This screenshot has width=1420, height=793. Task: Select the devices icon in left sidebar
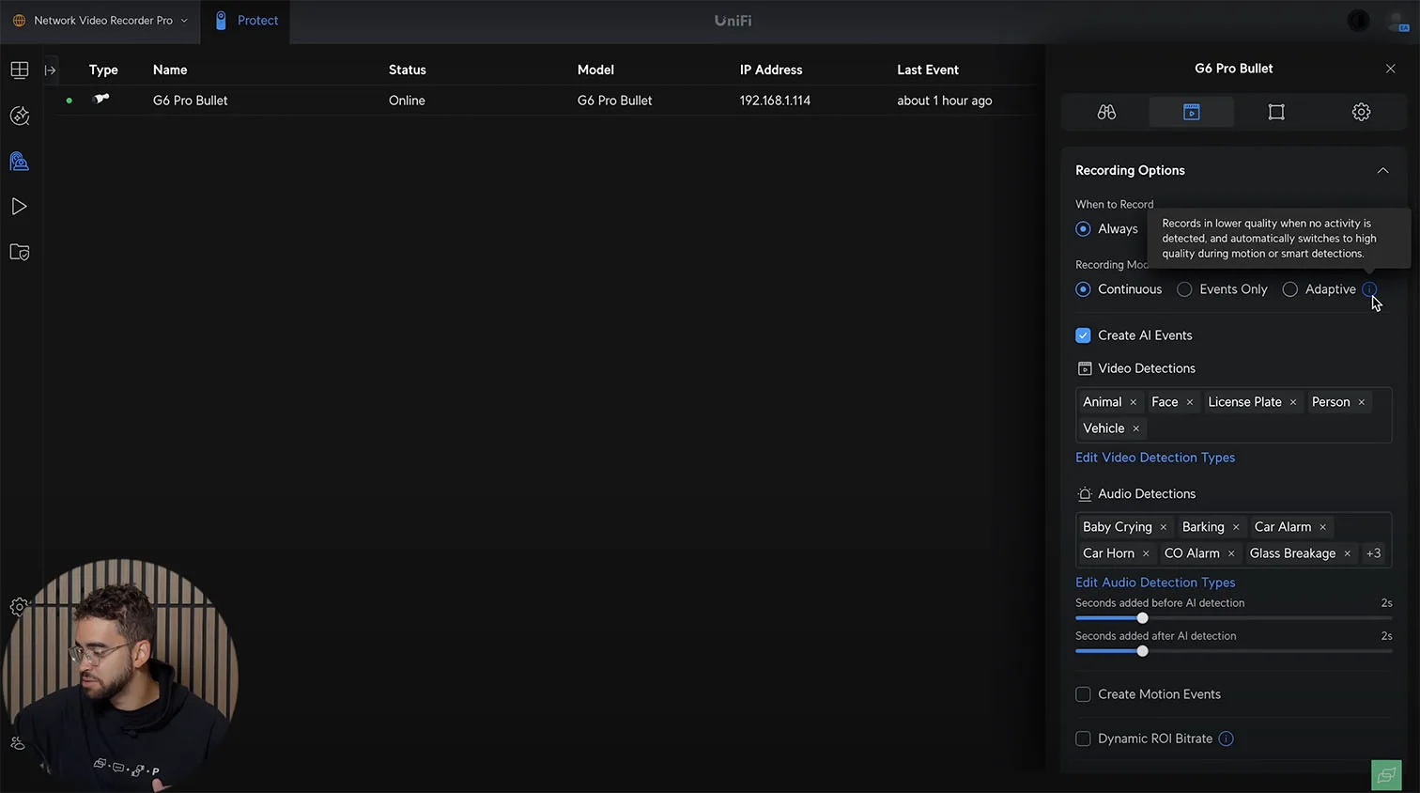(x=20, y=162)
